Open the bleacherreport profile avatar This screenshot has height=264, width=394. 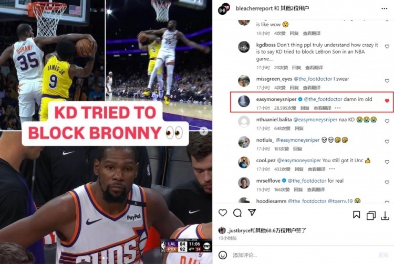[224, 9]
